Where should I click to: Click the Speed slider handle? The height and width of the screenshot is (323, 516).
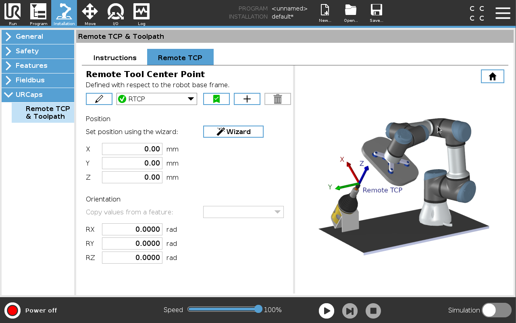[258, 309]
